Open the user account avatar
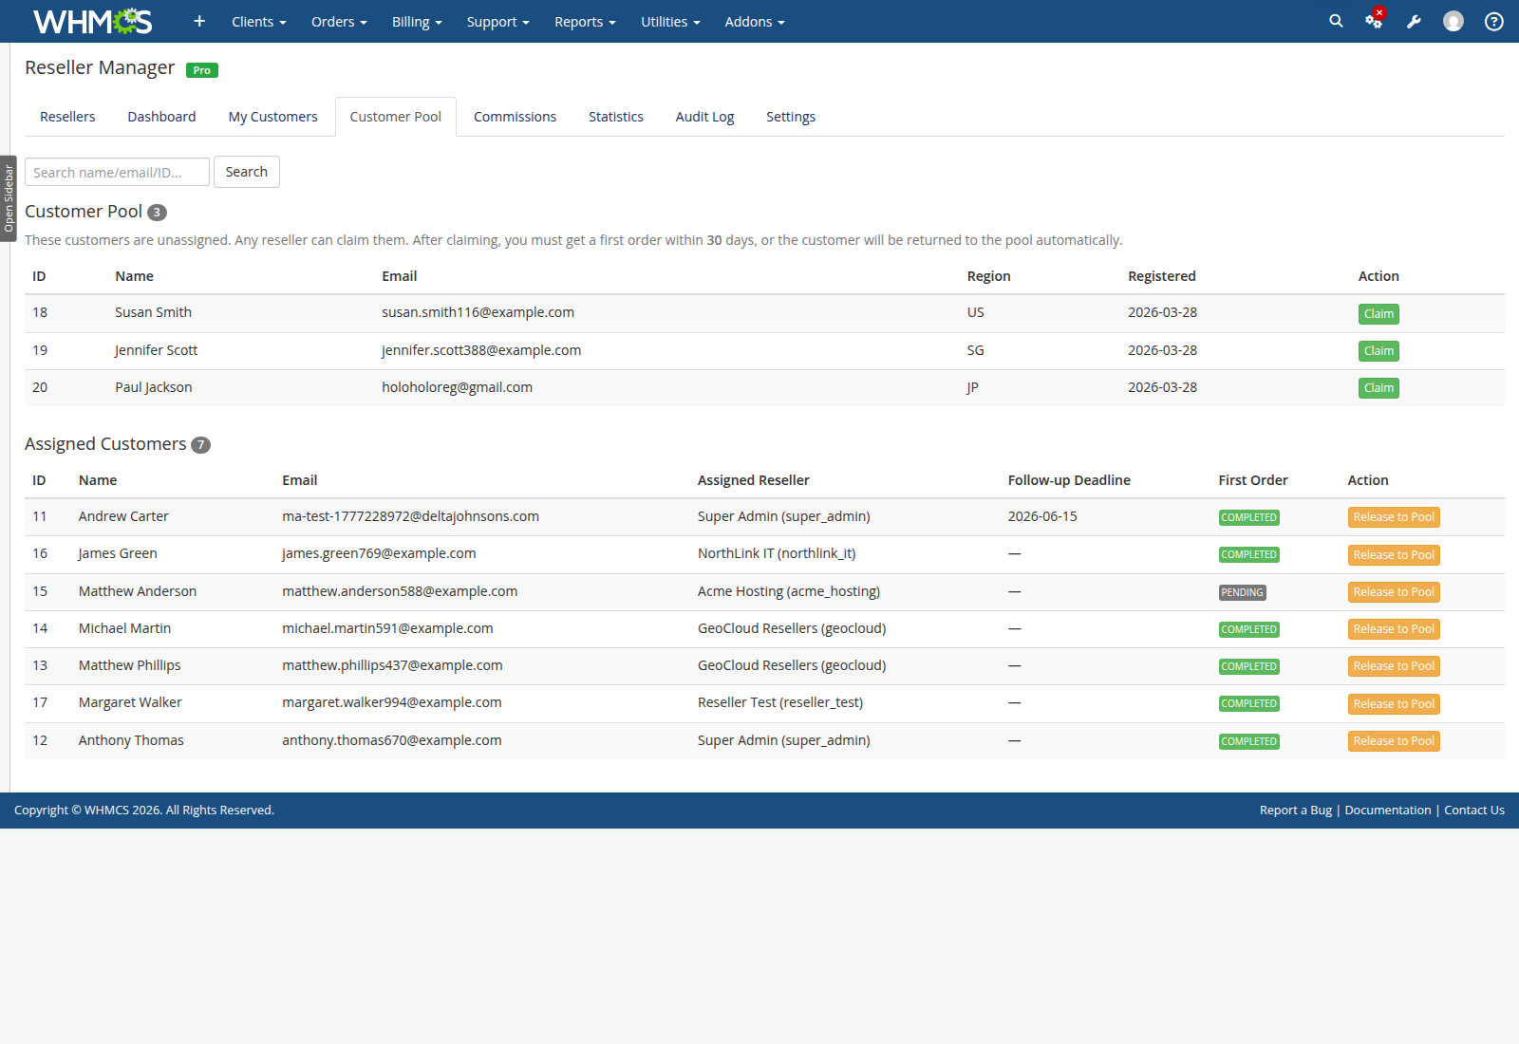This screenshot has width=1519, height=1044. coord(1453,21)
